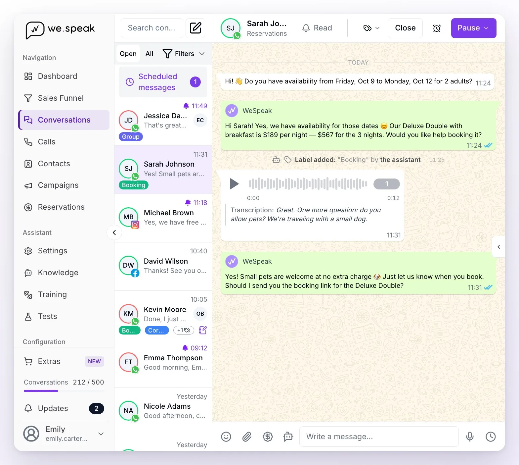Click the emoji picker icon
Image resolution: width=519 pixels, height=465 pixels.
pos(226,437)
